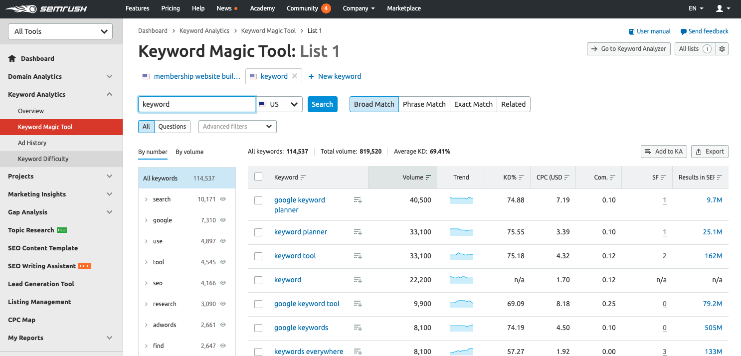Select all keywords with the header checkbox

click(x=258, y=177)
